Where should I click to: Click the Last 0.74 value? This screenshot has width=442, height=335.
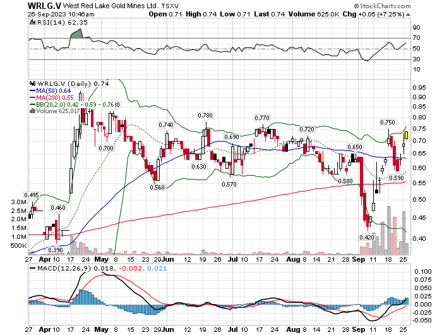[270, 14]
